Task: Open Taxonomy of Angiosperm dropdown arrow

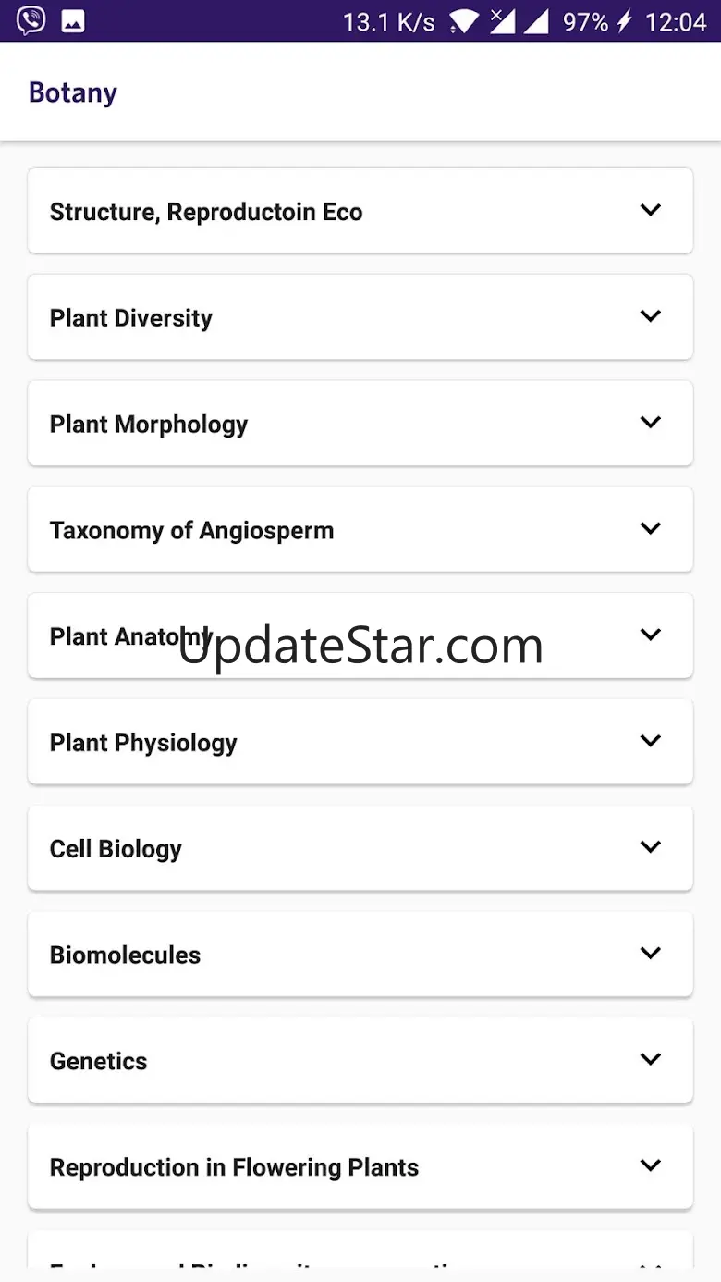Action: (651, 529)
